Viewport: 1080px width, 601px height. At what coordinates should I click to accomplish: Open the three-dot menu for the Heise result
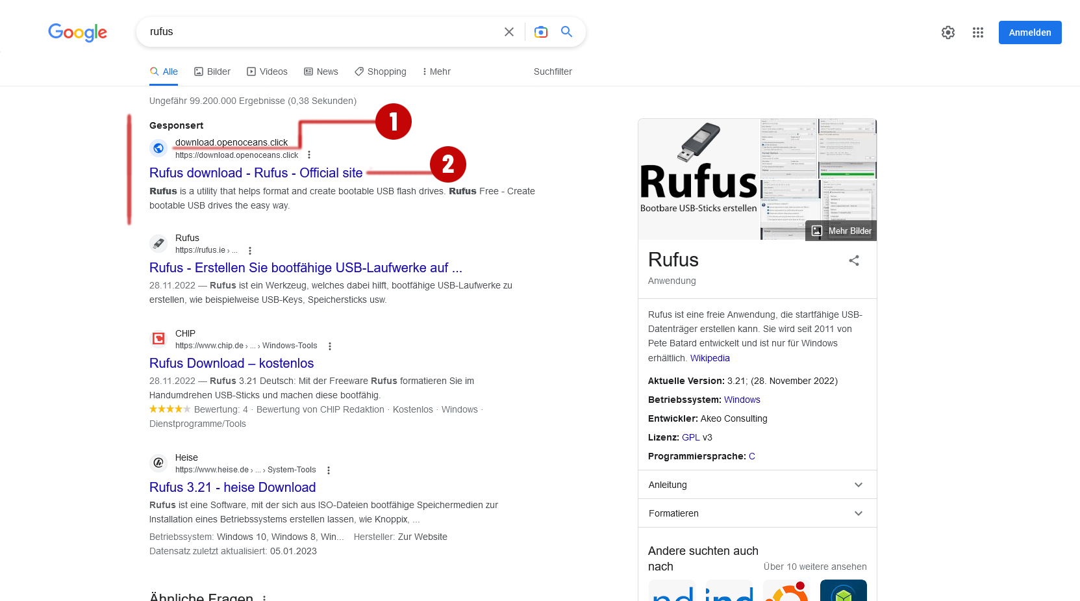[329, 470]
